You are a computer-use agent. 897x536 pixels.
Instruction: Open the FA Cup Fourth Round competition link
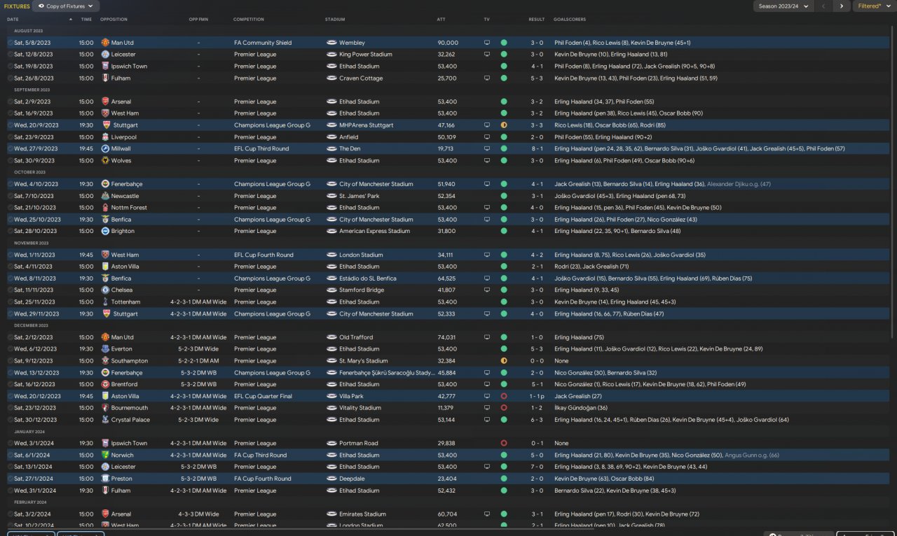[x=262, y=479]
